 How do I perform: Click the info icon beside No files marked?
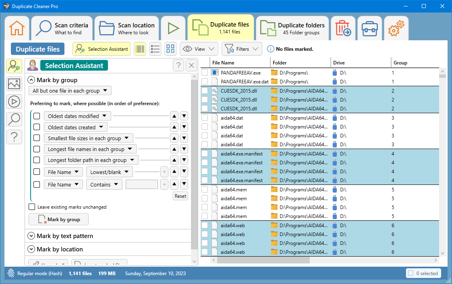[270, 49]
